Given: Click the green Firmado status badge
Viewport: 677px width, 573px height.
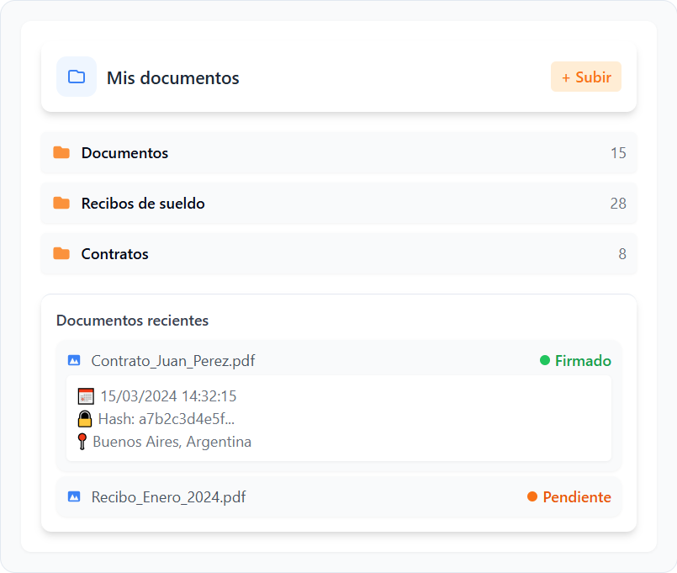Looking at the screenshot, I should click(x=575, y=361).
